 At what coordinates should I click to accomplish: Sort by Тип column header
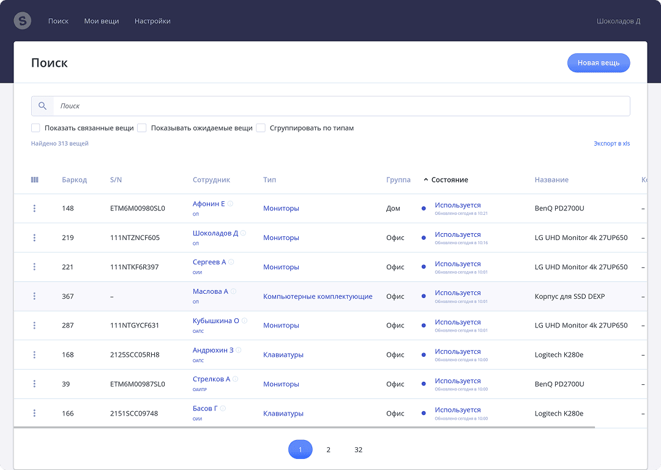pos(269,179)
